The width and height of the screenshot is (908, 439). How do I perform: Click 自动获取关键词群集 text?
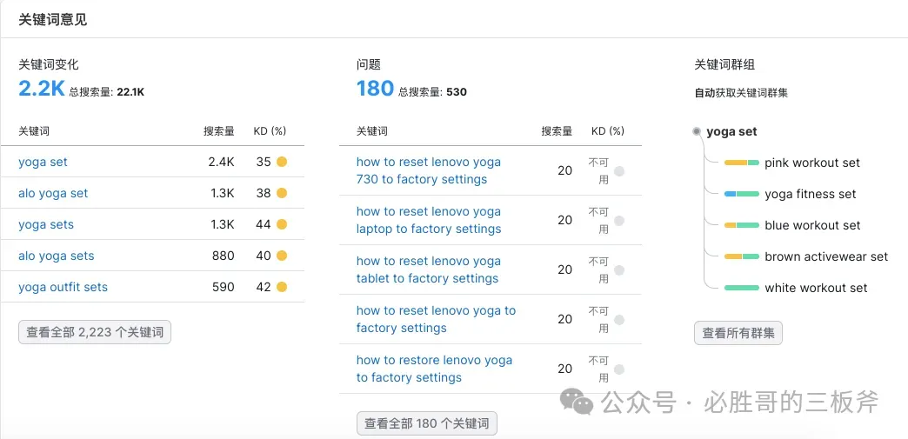tap(741, 93)
